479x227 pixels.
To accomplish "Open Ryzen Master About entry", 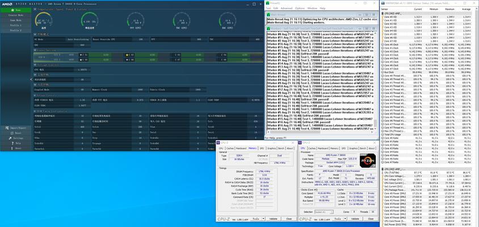I will click(15, 149).
